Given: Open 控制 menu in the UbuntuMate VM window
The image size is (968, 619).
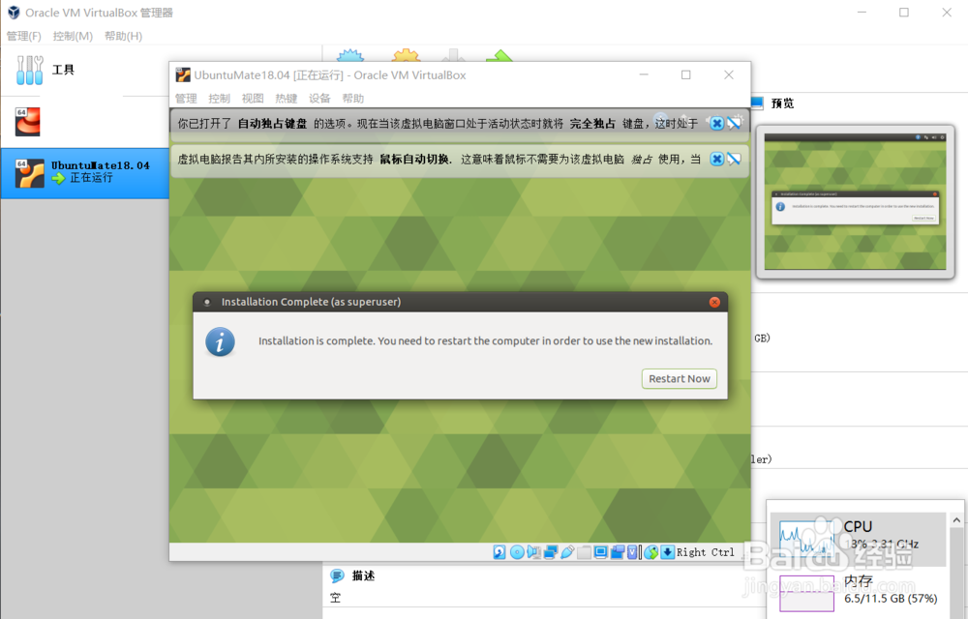Looking at the screenshot, I should coord(219,98).
